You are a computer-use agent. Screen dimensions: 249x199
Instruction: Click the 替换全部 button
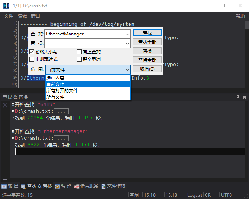tap(147, 60)
